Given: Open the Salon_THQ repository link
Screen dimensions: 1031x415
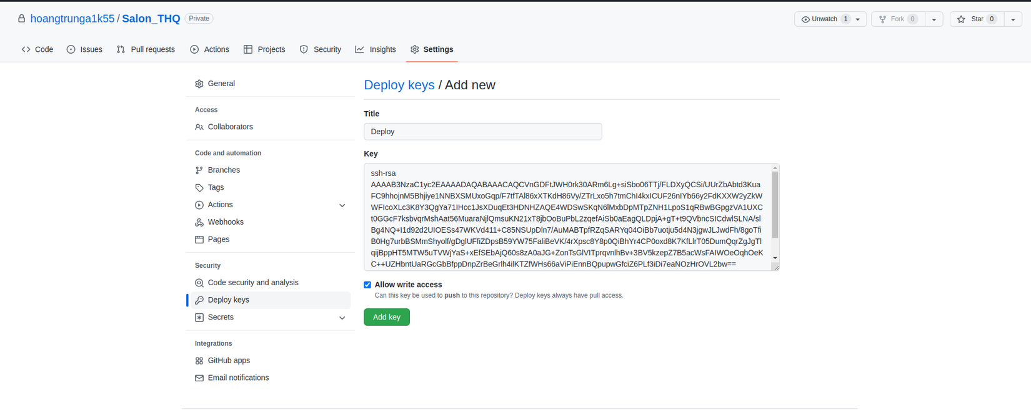Looking at the screenshot, I should pyautogui.click(x=151, y=19).
